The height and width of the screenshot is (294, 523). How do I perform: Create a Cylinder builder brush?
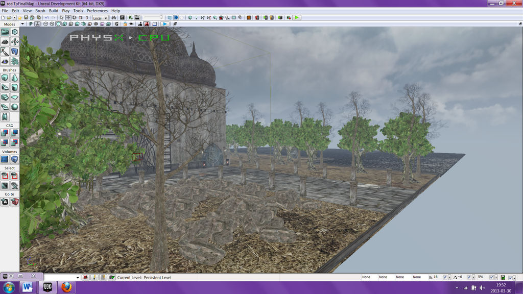pos(15,87)
